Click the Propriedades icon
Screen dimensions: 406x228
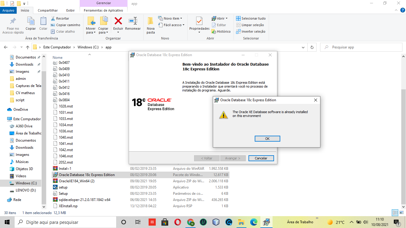pos(199,21)
